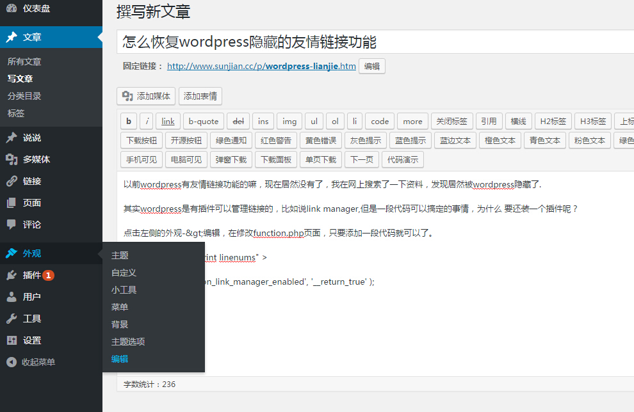Click the ins tag button

coord(263,121)
